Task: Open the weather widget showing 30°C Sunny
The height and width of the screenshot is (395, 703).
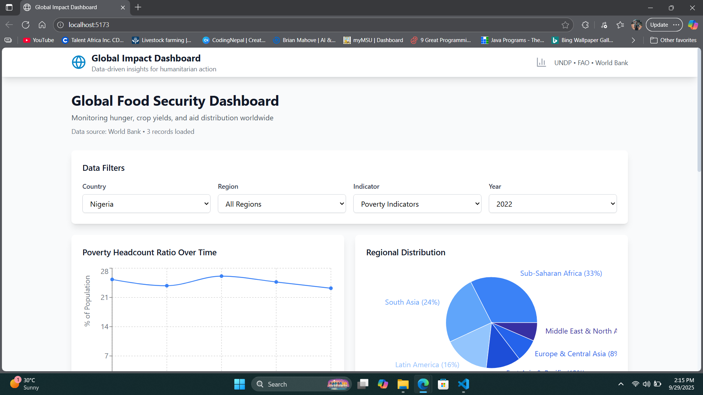Action: (25, 384)
